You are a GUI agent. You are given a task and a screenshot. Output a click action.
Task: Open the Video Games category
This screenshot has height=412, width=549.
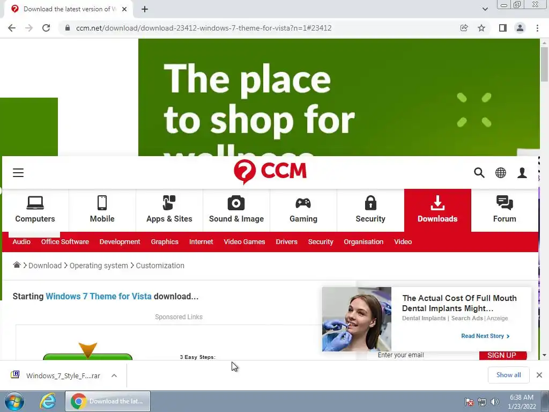pyautogui.click(x=244, y=242)
